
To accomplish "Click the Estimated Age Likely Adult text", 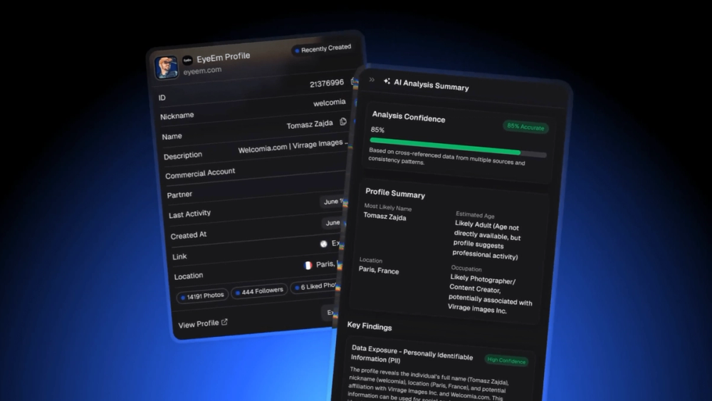I will pos(487,240).
